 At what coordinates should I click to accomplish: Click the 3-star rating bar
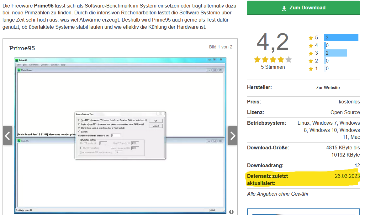pos(336,53)
